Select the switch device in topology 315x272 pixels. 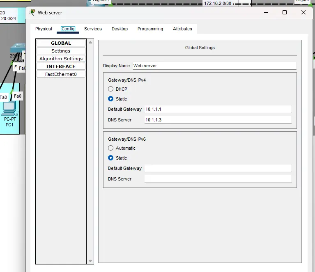18,48
